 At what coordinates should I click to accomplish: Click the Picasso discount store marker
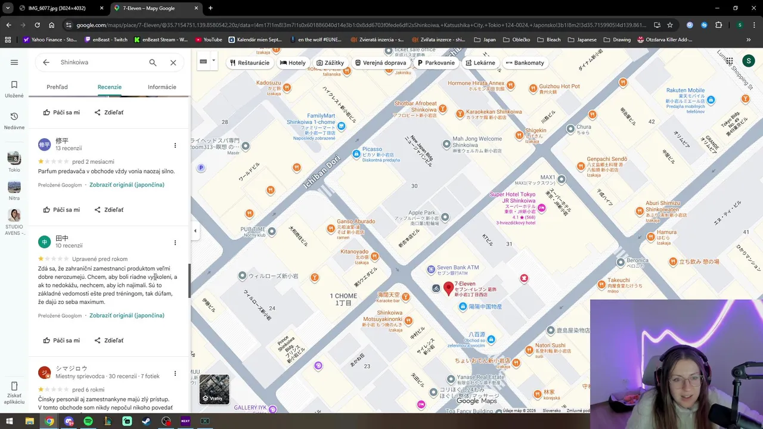point(356,153)
